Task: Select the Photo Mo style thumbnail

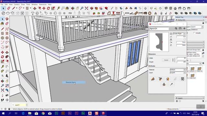Action: tap(199, 69)
